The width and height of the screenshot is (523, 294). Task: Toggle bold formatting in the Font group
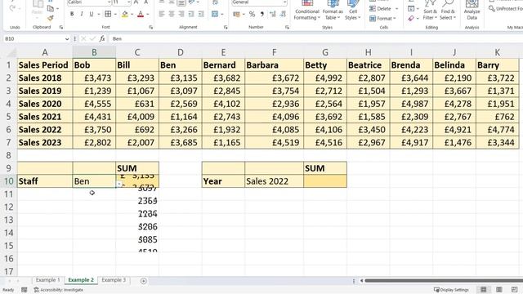coord(72,14)
